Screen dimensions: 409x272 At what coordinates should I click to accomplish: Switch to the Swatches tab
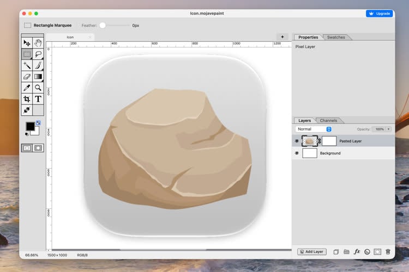(x=336, y=37)
